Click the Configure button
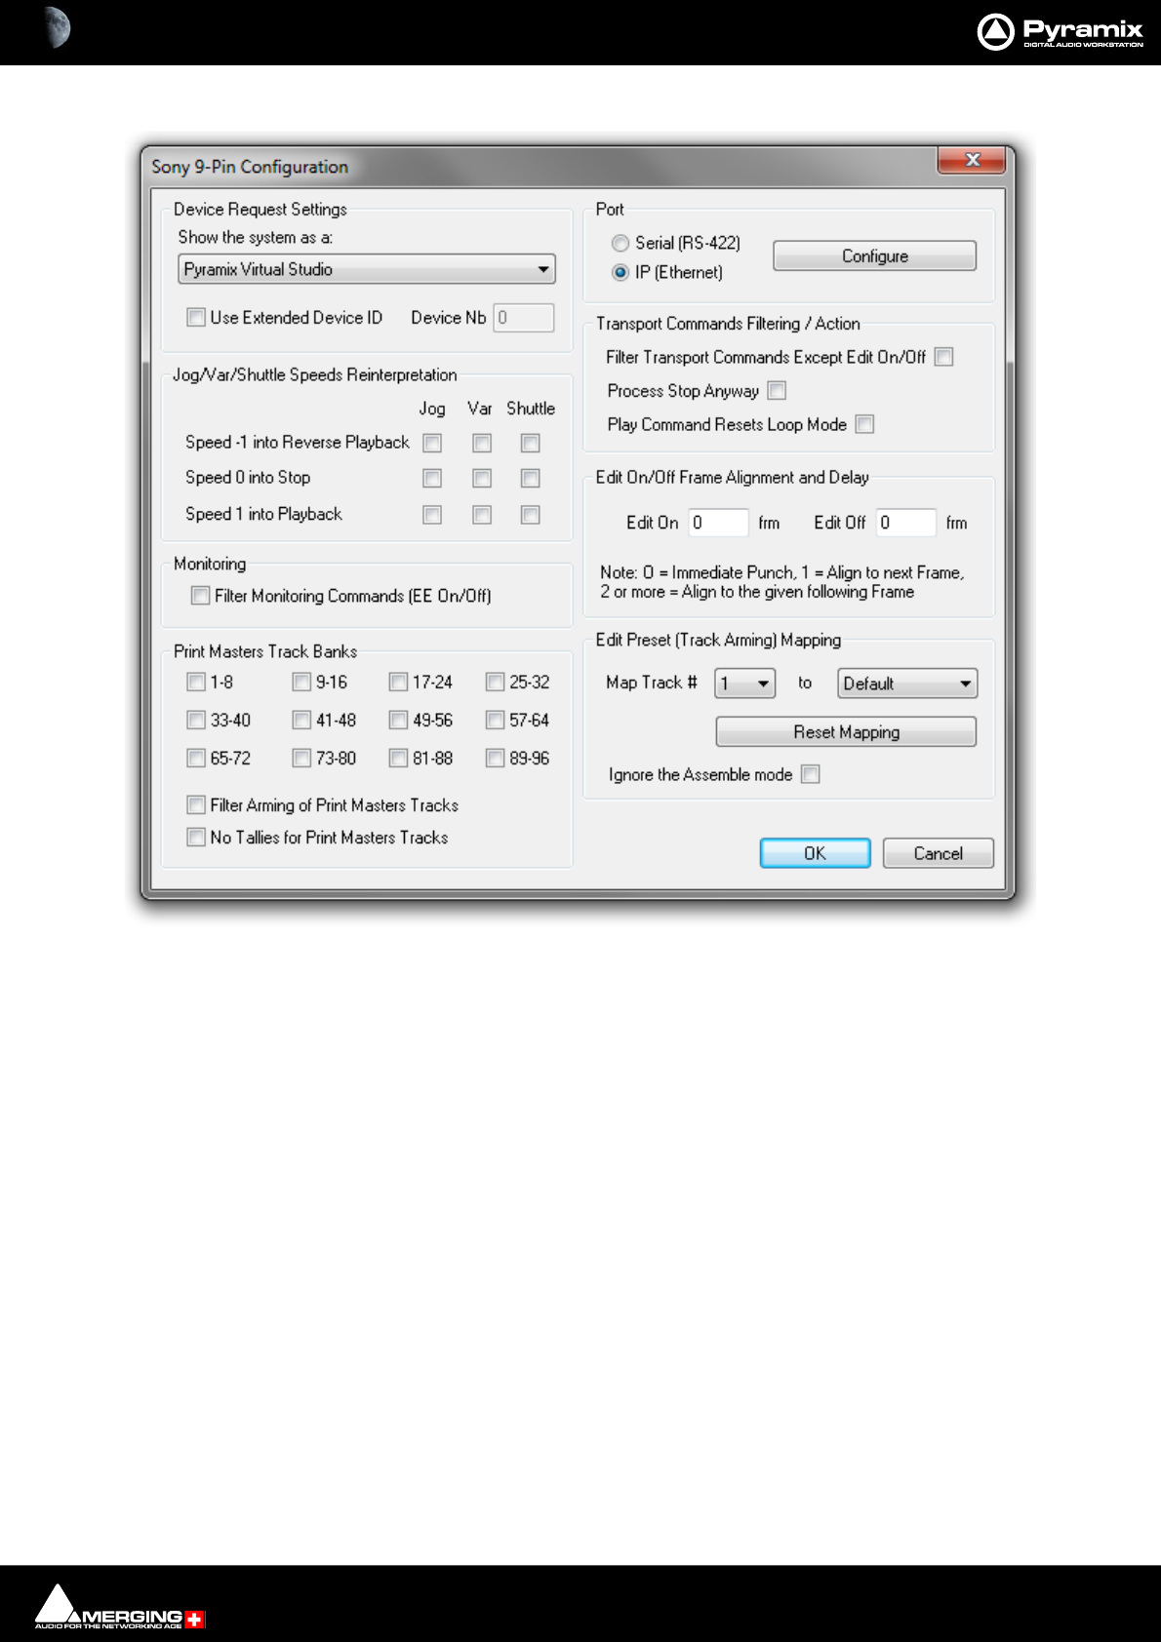Screen dimensions: 1161x1642 (x=874, y=255)
